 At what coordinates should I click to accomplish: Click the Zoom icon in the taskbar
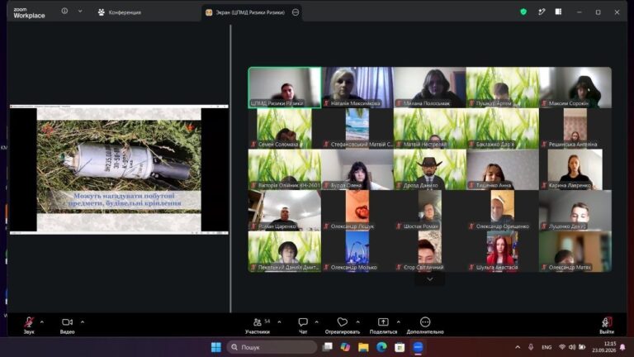coord(418,347)
